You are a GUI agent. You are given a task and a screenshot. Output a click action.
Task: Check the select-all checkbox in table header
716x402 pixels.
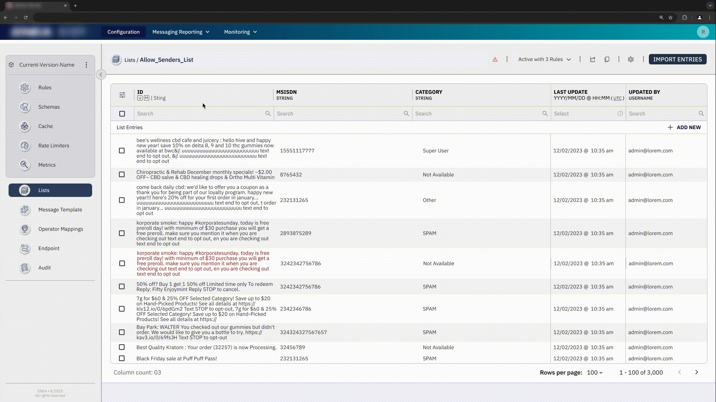[x=122, y=114]
